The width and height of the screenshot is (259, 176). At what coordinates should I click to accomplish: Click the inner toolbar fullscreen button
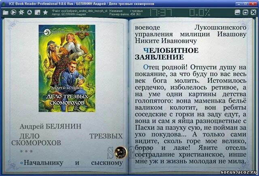point(246,13)
